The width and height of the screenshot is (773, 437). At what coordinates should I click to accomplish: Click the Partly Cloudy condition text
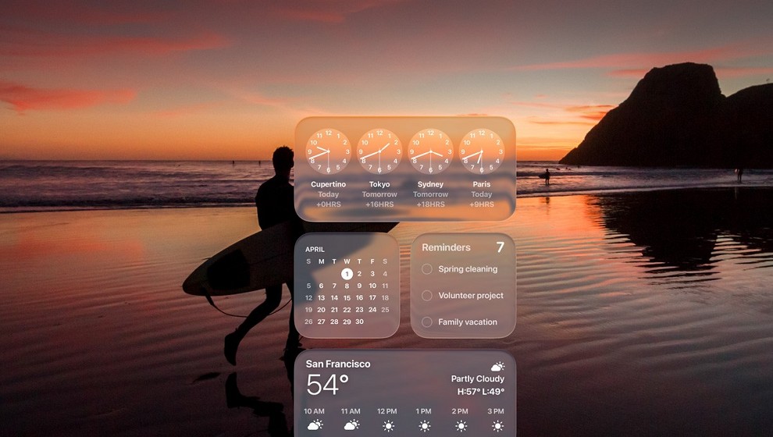point(478,379)
